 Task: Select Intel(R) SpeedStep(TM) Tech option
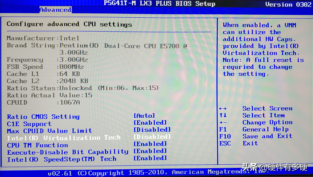click(62, 159)
